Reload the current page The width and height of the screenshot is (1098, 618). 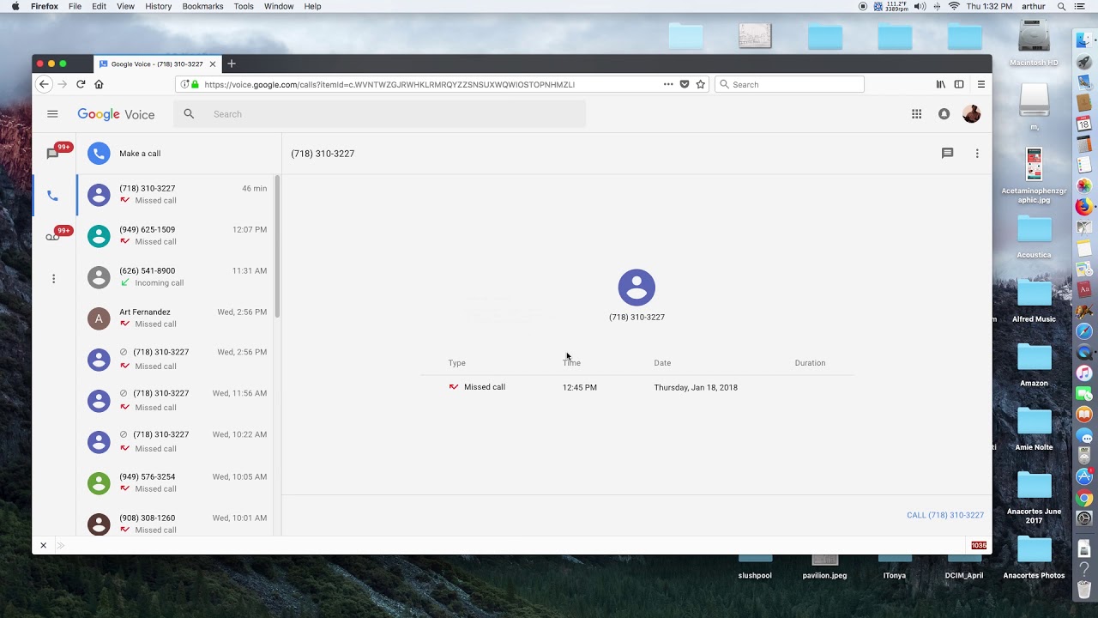[x=81, y=84]
